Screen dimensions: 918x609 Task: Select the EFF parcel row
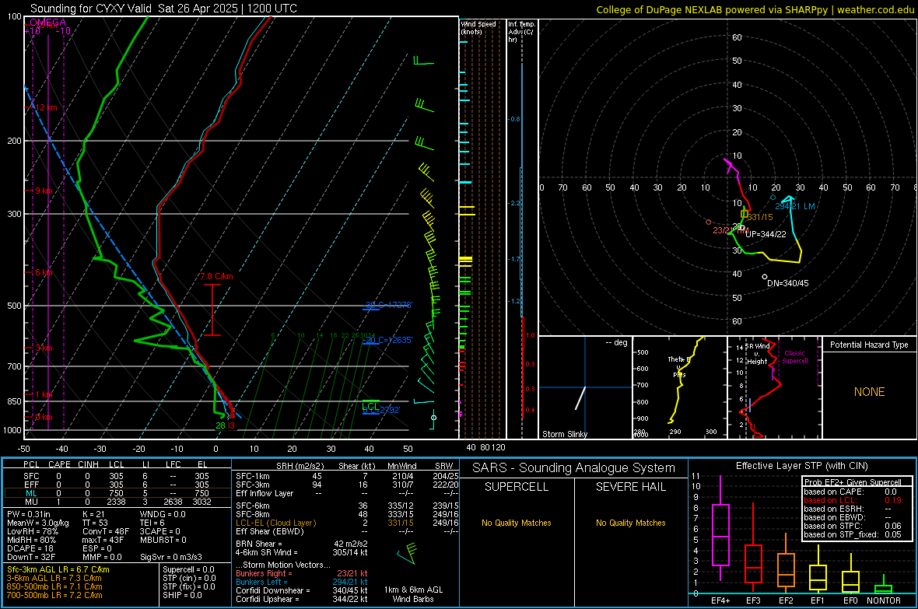tap(117, 485)
